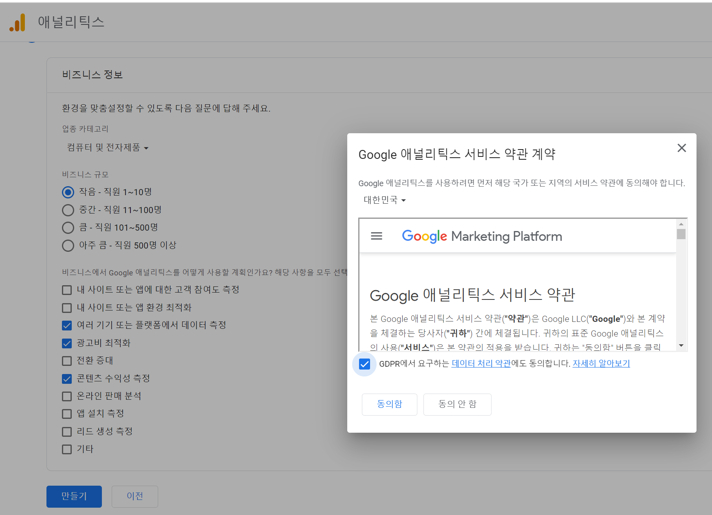Open the 데이터 처리 약관 link

point(481,363)
